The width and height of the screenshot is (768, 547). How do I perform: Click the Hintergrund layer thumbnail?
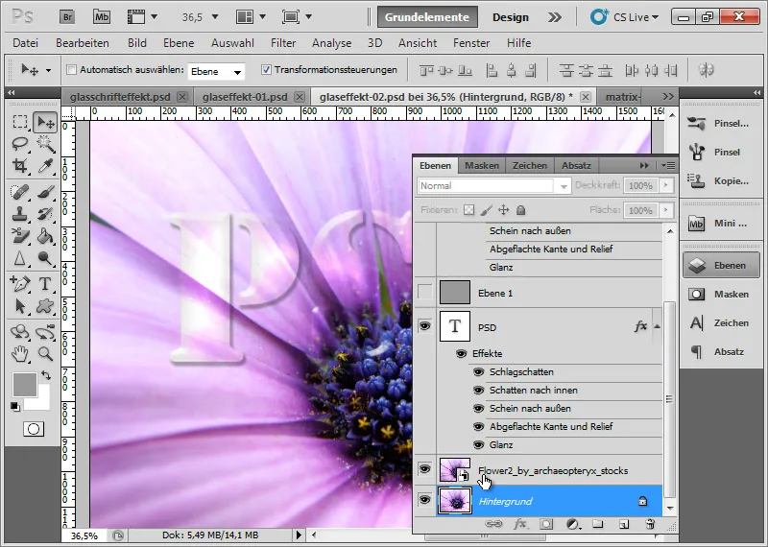pyautogui.click(x=454, y=501)
